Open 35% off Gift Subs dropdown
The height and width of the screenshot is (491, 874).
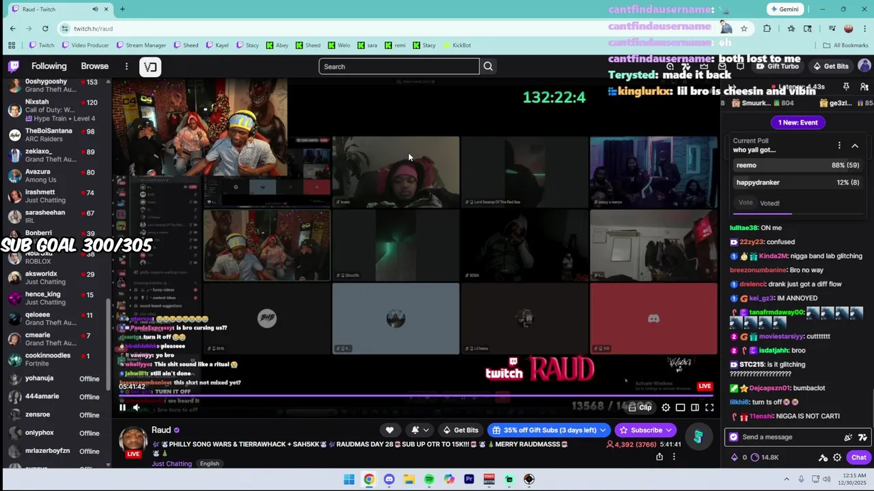tap(549, 430)
